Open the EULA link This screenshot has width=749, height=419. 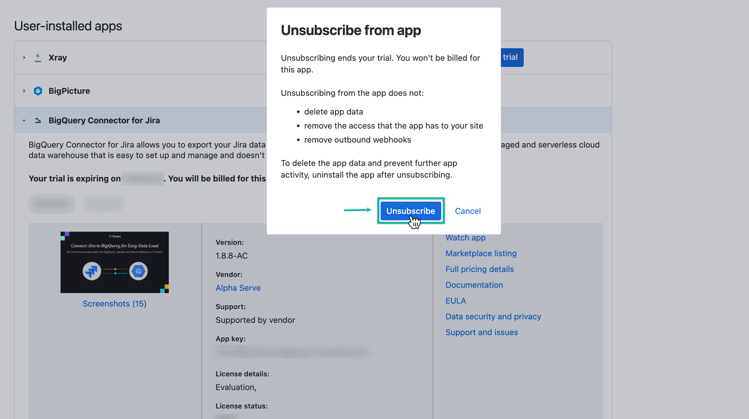point(456,301)
